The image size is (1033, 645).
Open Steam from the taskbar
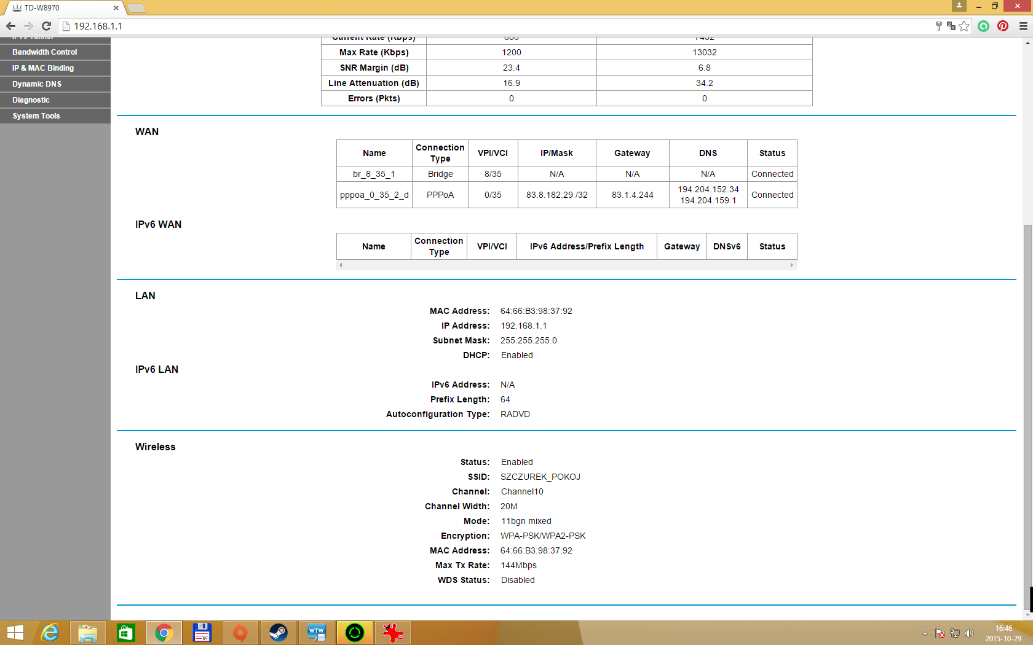[278, 633]
